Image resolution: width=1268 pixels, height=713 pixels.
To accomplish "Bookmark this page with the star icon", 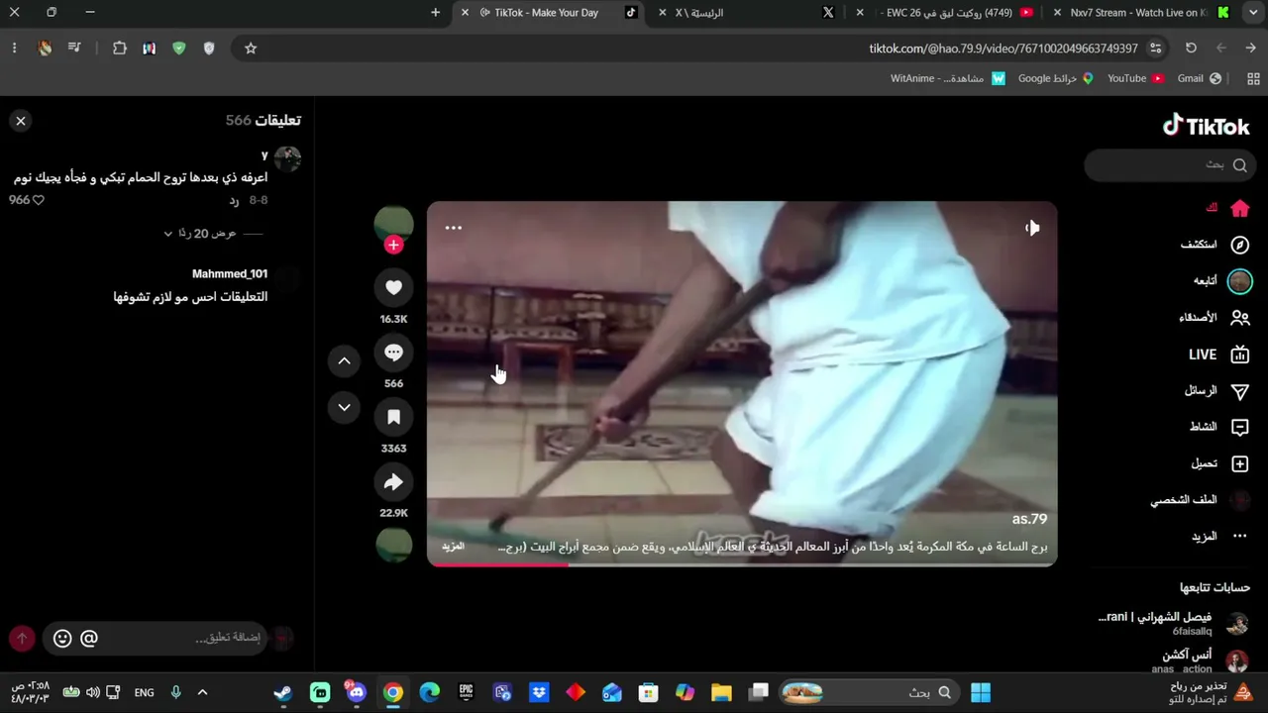I will 251,48.
